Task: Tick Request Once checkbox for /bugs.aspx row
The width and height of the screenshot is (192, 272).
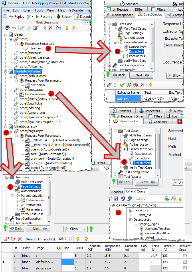Action: click(x=185, y=268)
